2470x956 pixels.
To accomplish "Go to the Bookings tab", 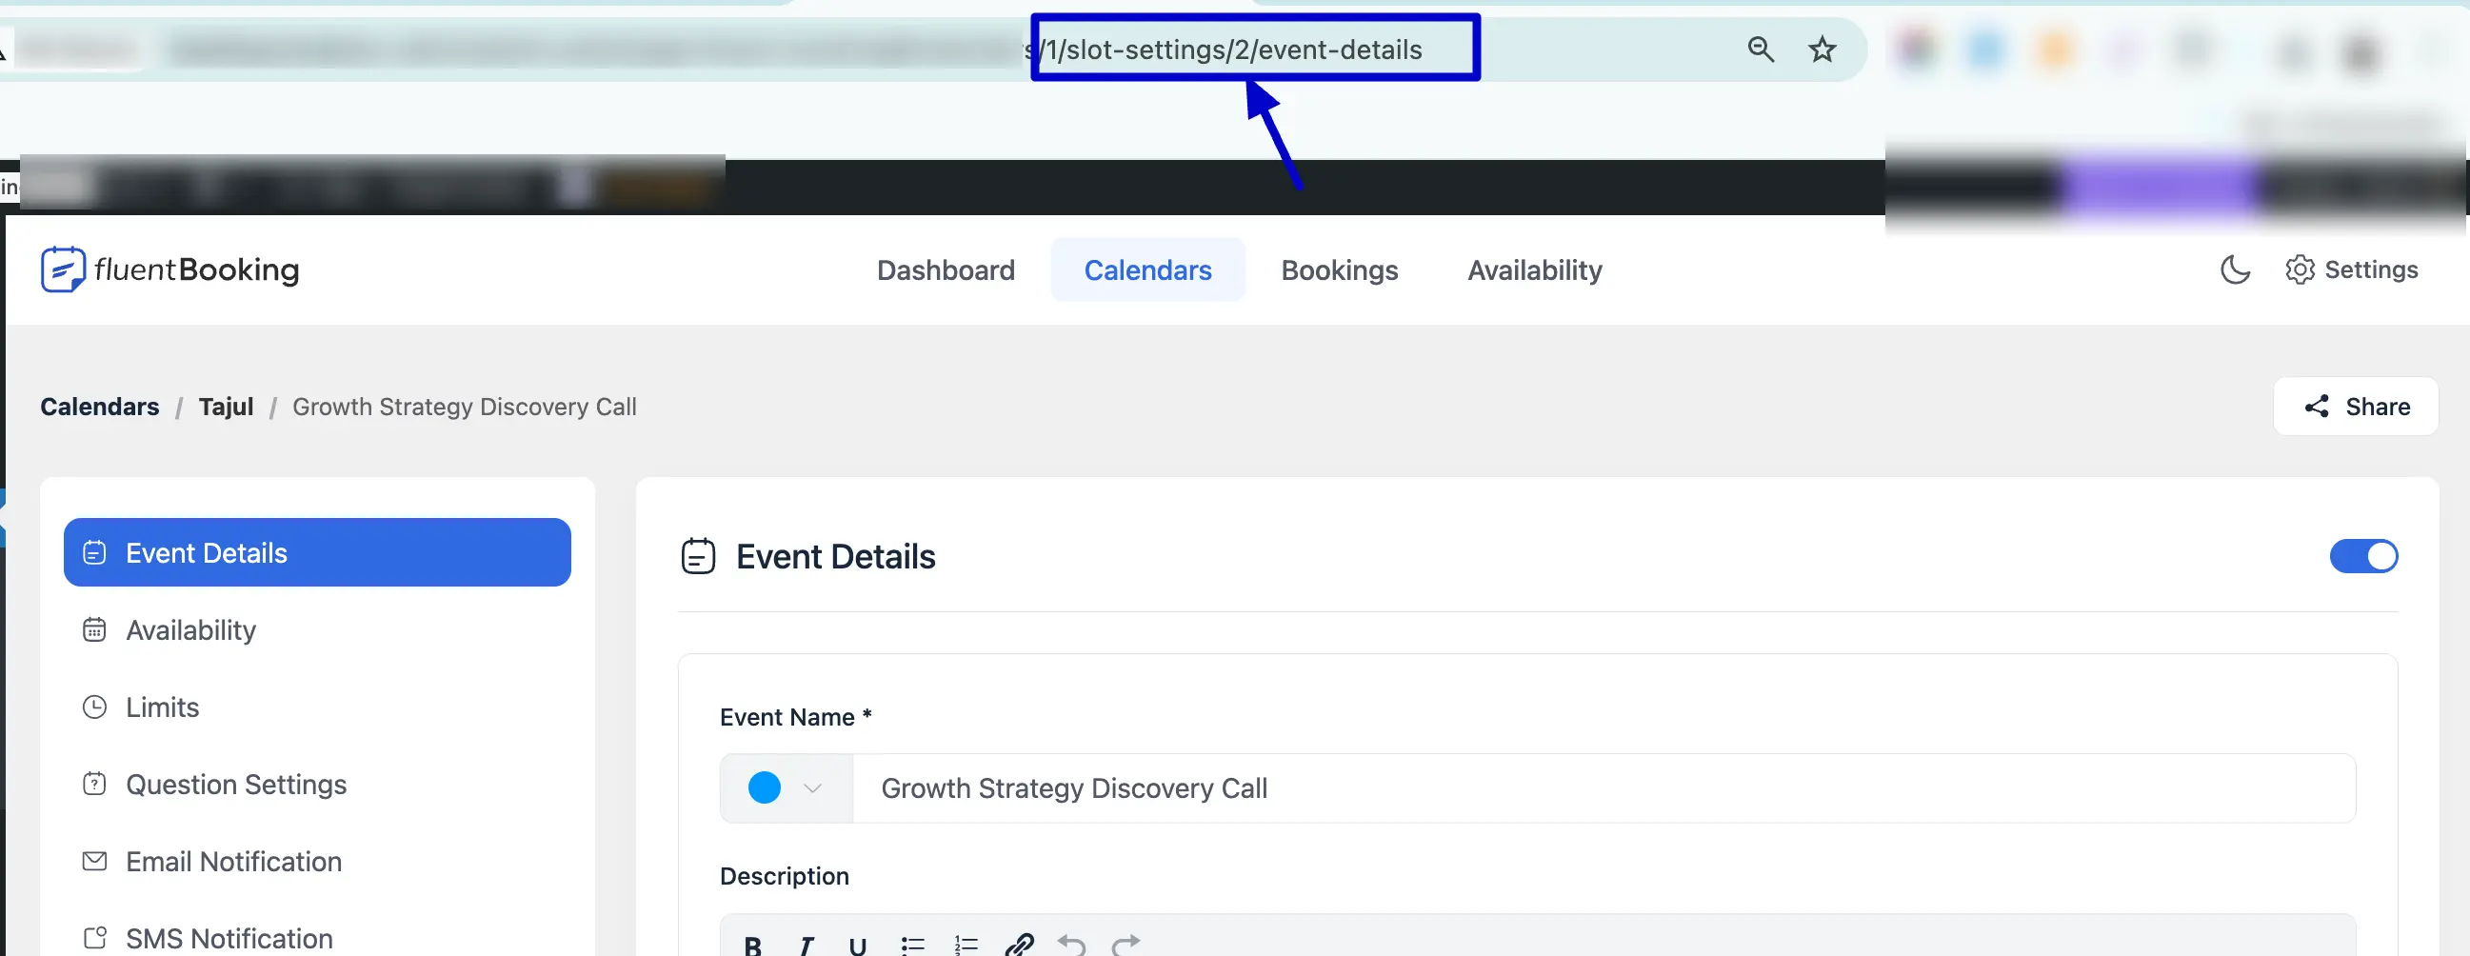I will pyautogui.click(x=1340, y=269).
